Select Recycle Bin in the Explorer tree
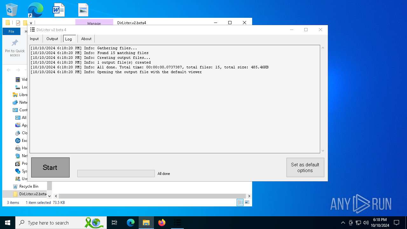Screen dimensions: 407x229 25,186
